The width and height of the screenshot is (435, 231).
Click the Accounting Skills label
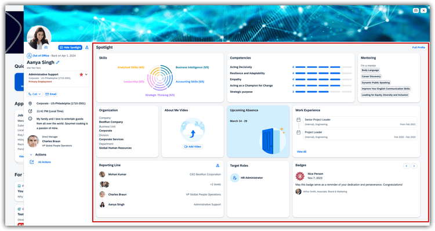[x=190, y=82]
